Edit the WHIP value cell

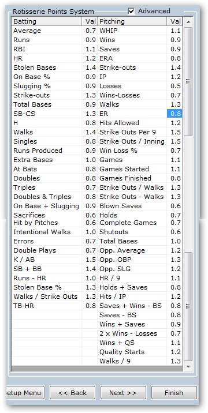[x=174, y=31]
